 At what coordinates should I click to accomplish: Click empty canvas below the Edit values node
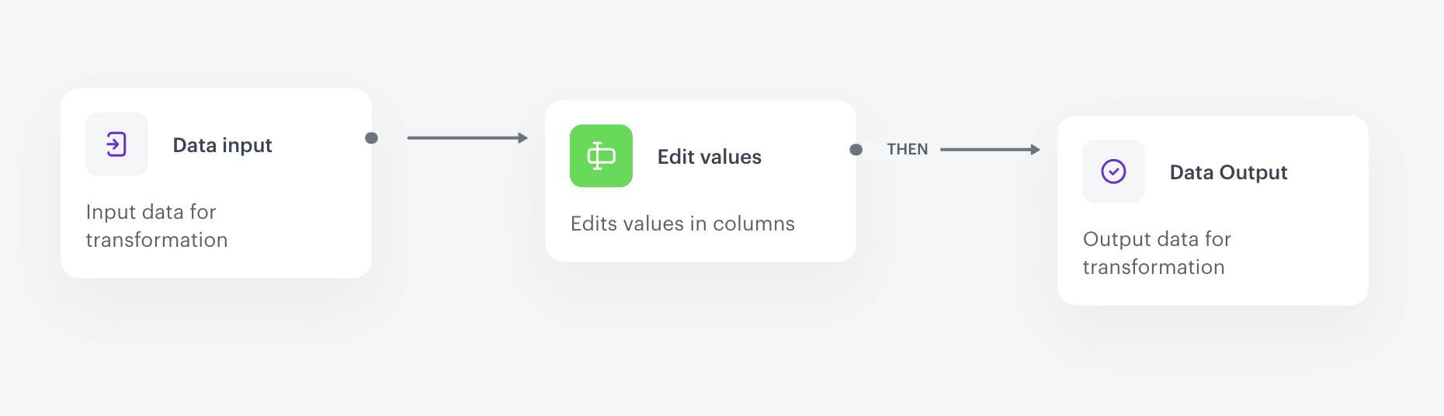700,341
